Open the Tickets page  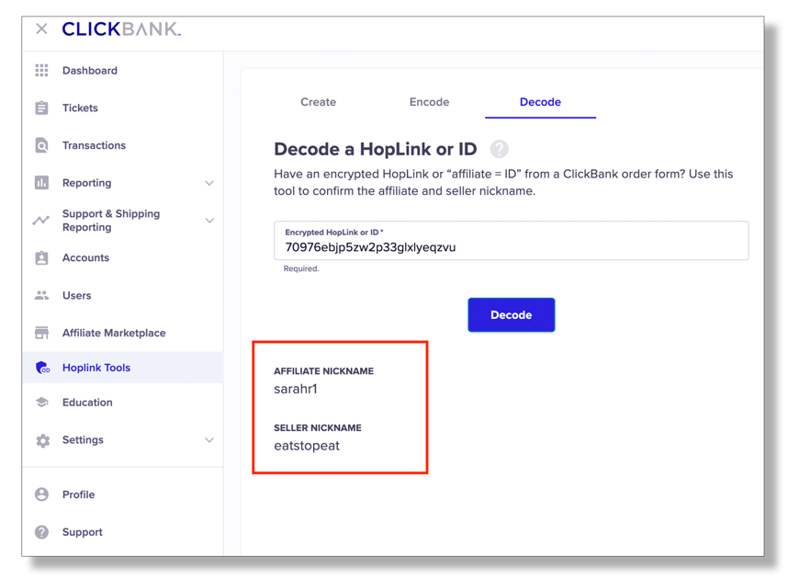(80, 108)
